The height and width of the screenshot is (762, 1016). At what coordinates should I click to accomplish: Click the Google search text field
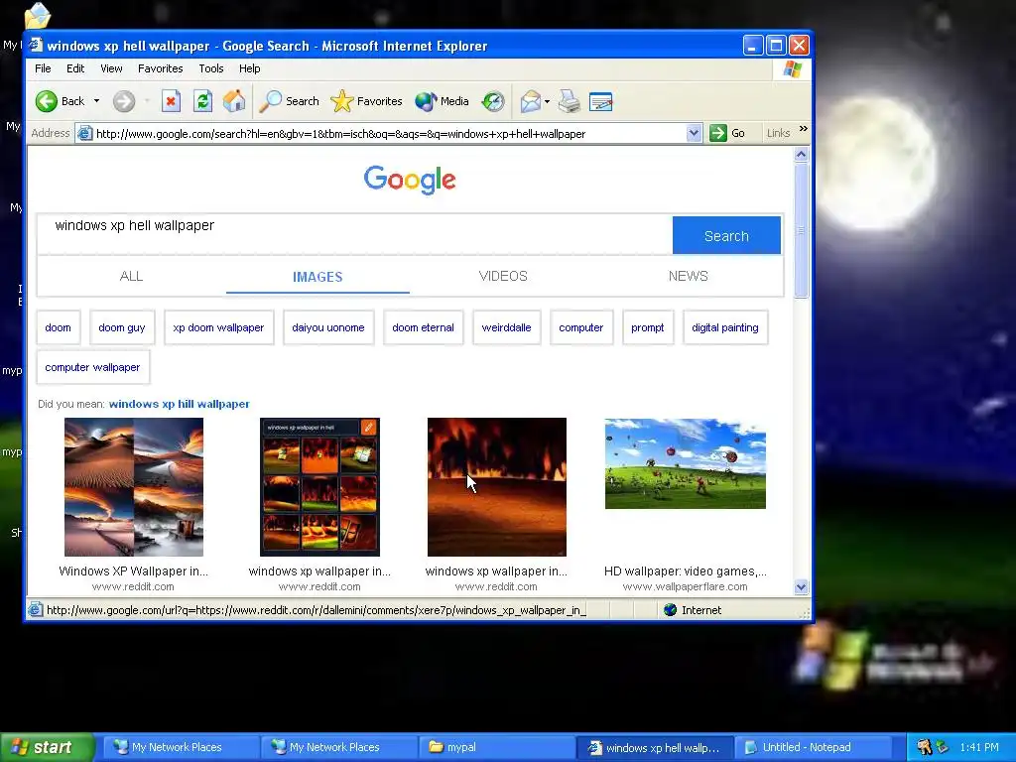[x=354, y=234]
